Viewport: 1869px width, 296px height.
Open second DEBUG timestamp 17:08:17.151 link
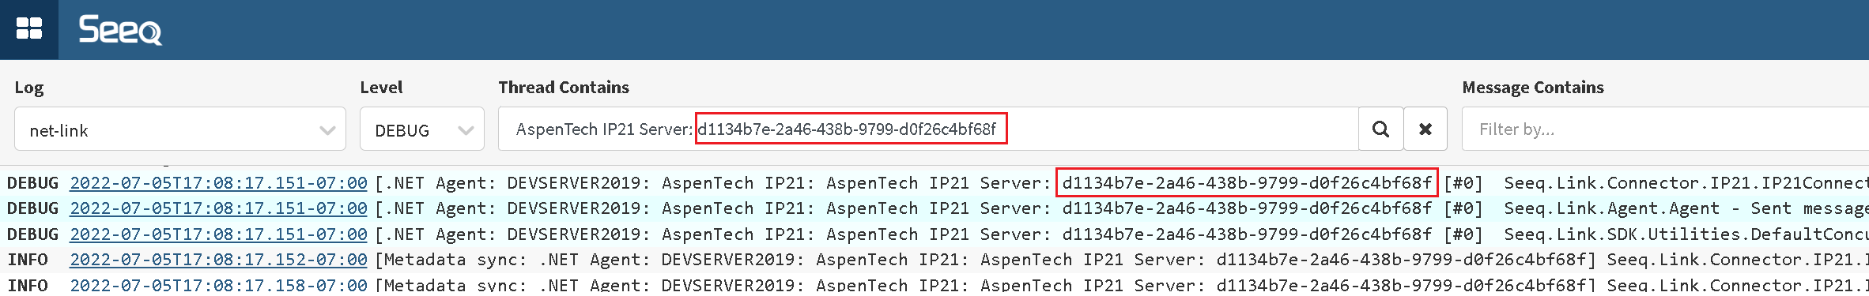click(x=218, y=208)
